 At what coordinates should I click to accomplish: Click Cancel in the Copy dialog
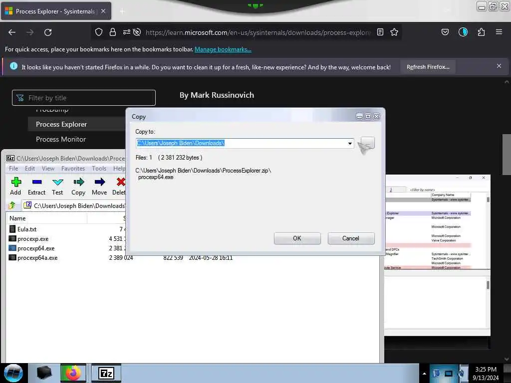(x=351, y=238)
